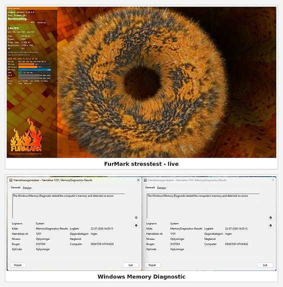Close the Hændelse 1101 properties window
The height and width of the screenshot is (287, 283).
click(272, 180)
